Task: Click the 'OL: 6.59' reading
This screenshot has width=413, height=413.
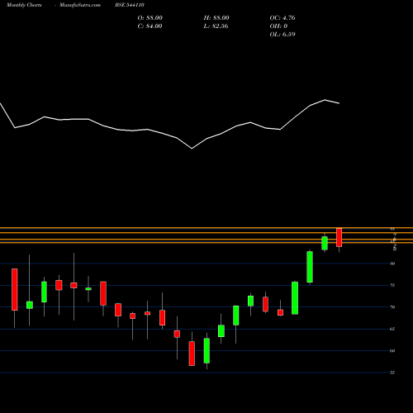Action: pyautogui.click(x=282, y=35)
